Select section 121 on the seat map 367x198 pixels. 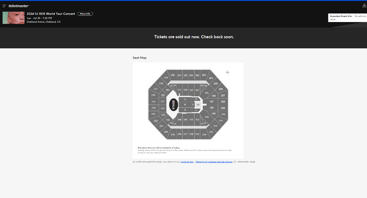tap(163, 108)
